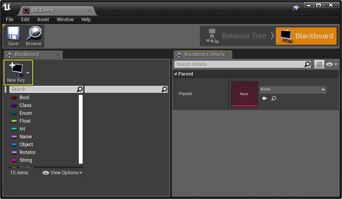Switch to Behavior Tree mode
The image size is (342, 199).
click(x=237, y=36)
